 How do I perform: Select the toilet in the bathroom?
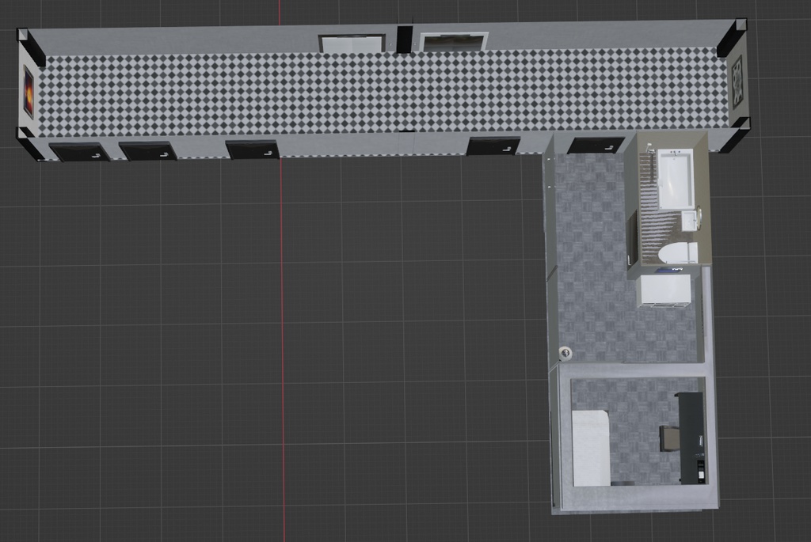pyautogui.click(x=678, y=253)
